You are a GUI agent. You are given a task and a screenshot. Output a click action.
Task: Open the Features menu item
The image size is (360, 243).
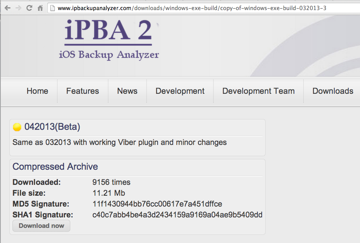point(83,91)
